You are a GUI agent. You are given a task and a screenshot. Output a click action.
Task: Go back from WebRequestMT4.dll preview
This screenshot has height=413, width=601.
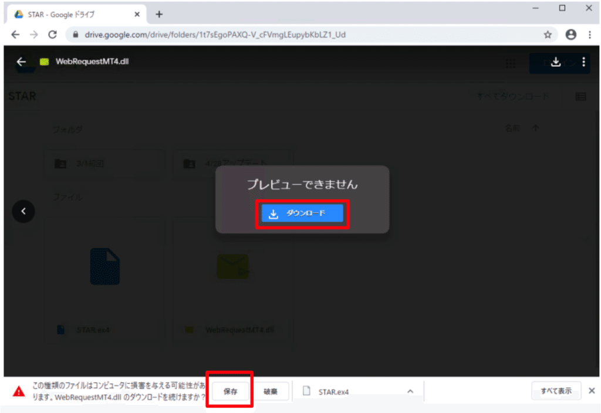[x=22, y=61]
